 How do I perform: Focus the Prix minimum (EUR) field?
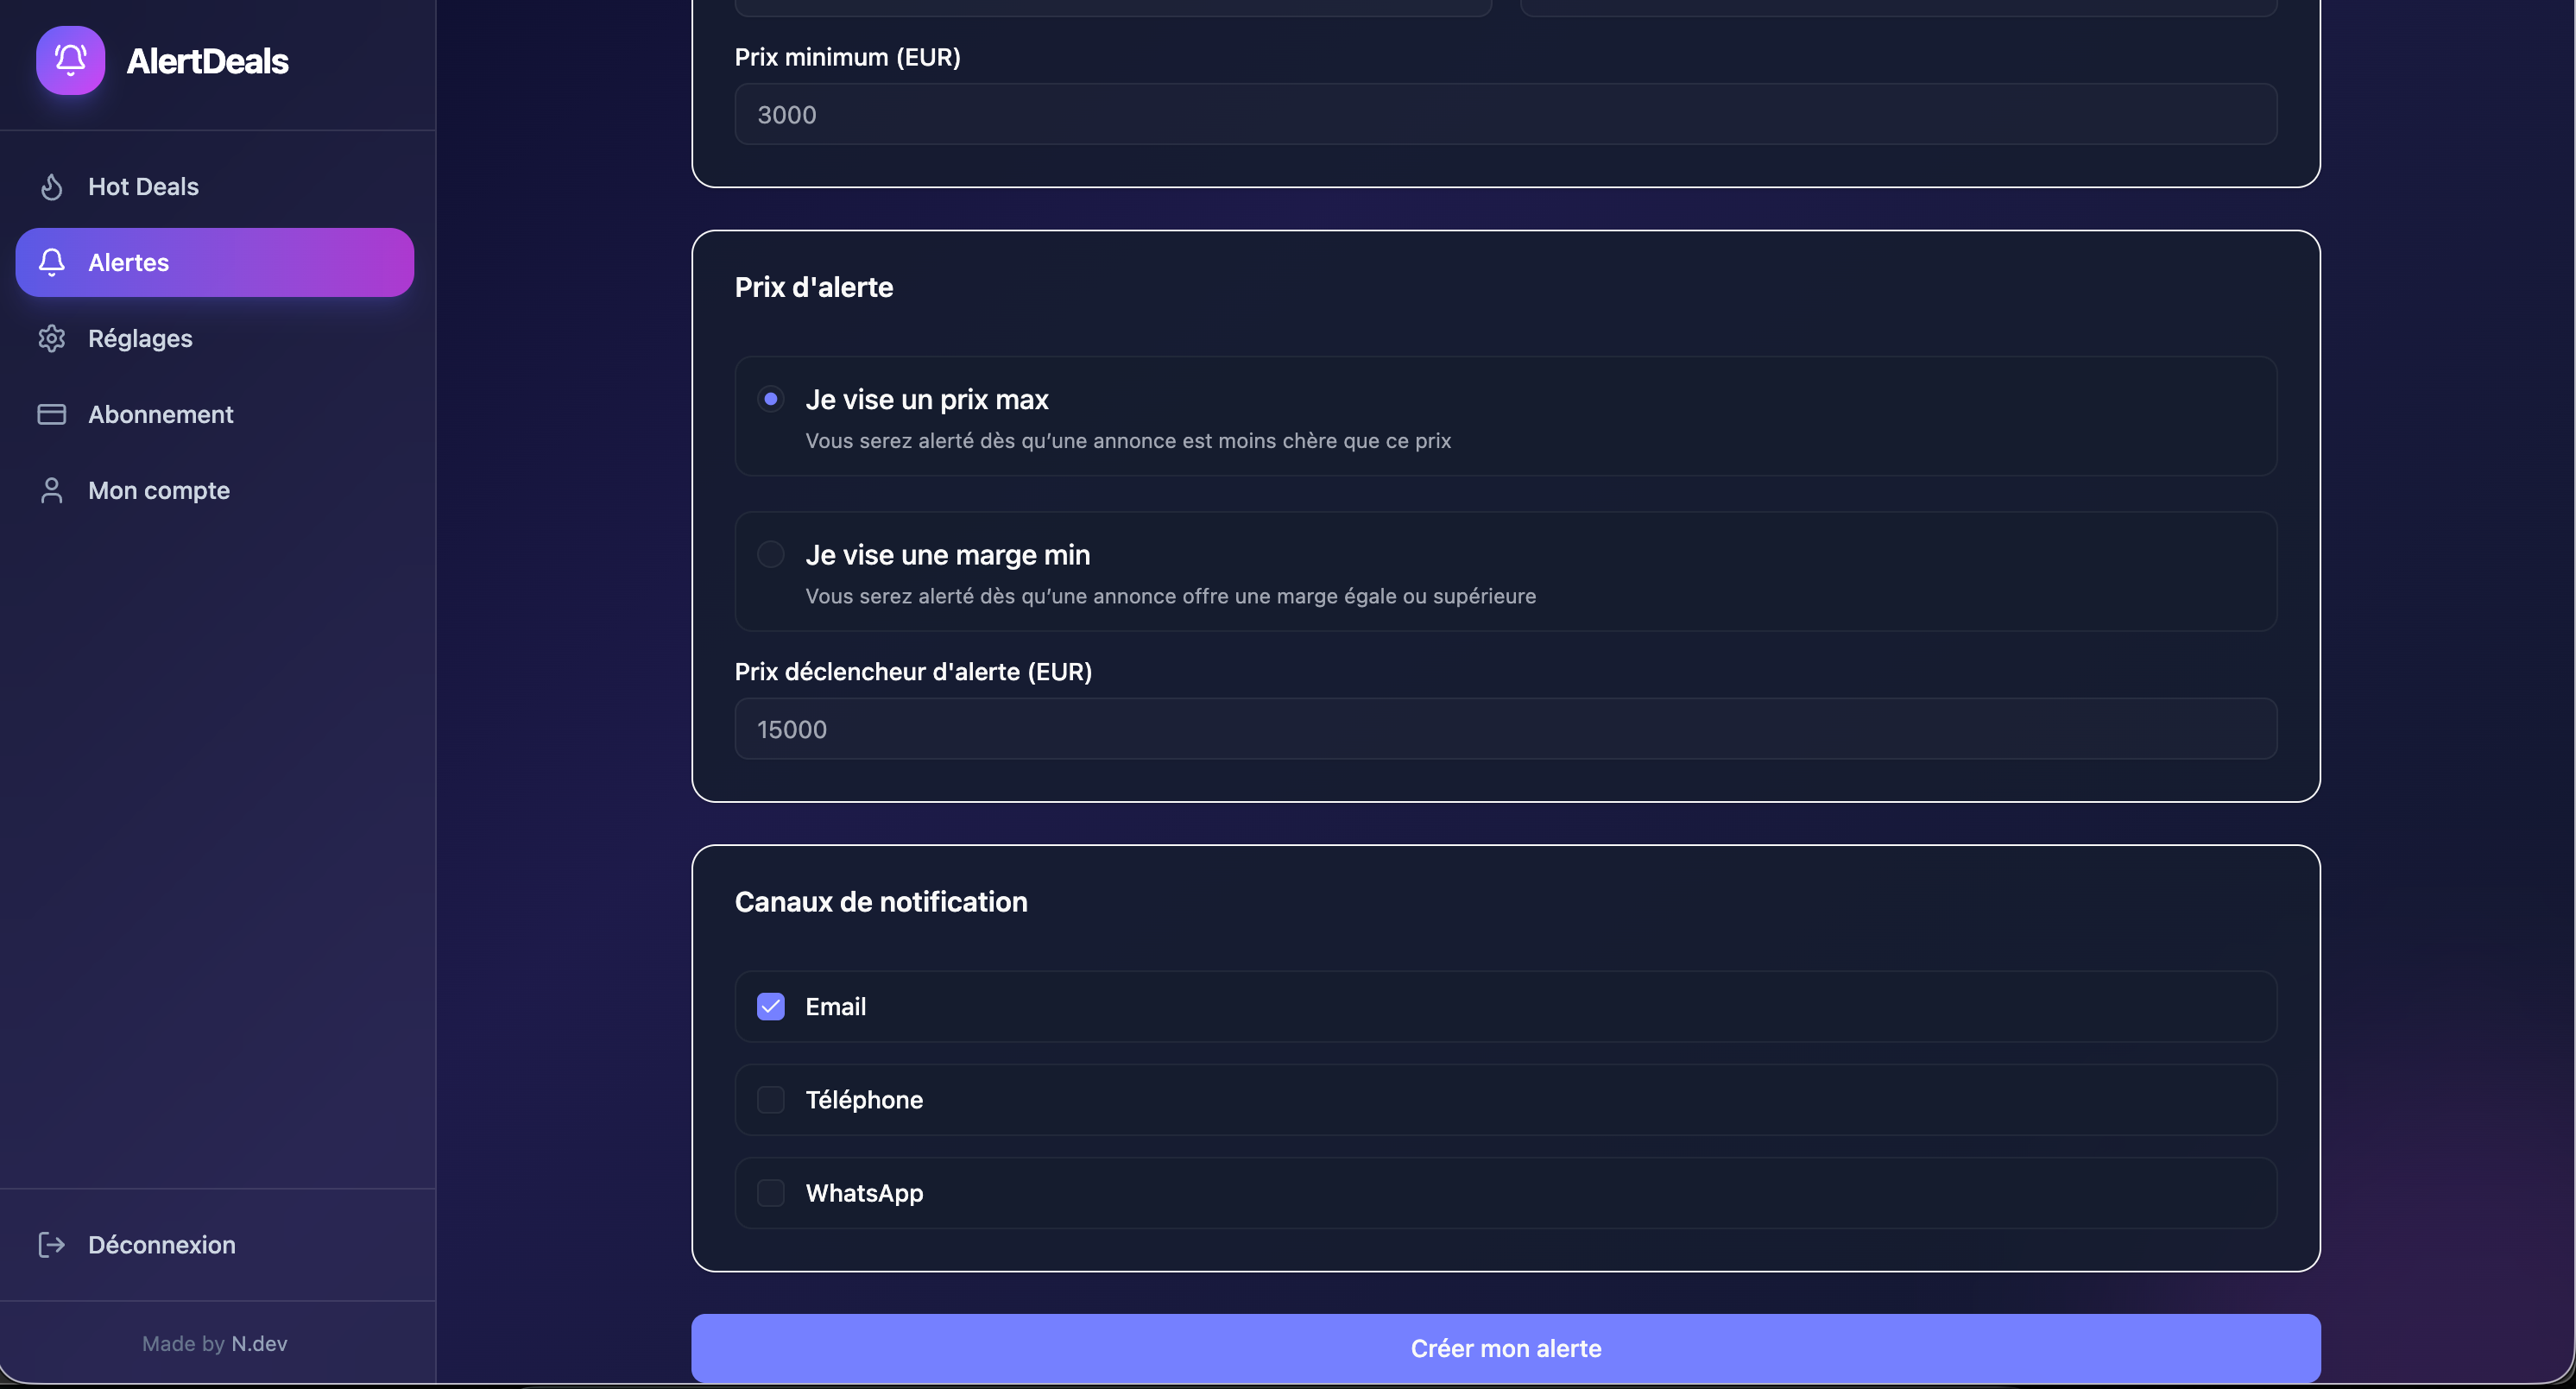(x=1505, y=114)
